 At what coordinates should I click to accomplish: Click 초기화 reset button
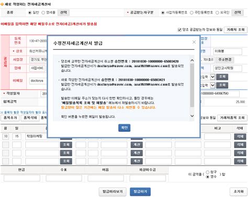tap(239, 192)
